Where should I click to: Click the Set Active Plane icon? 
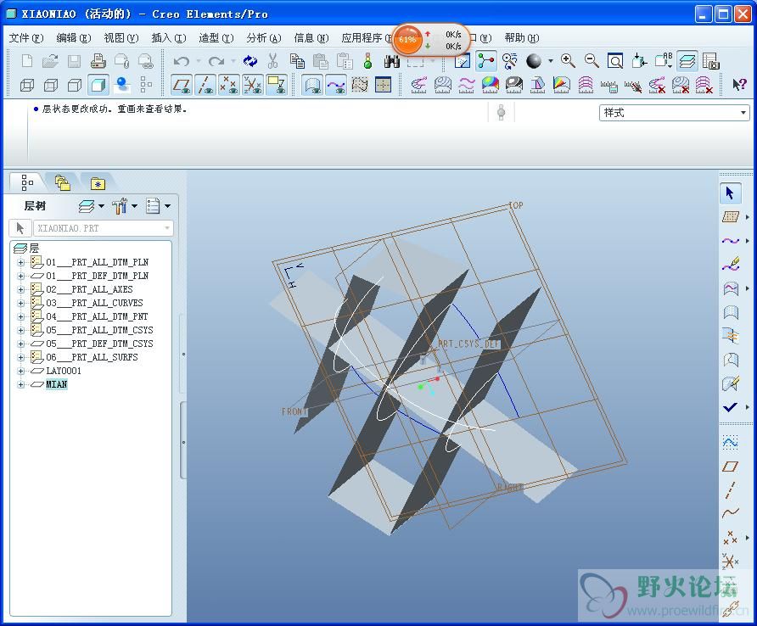731,216
